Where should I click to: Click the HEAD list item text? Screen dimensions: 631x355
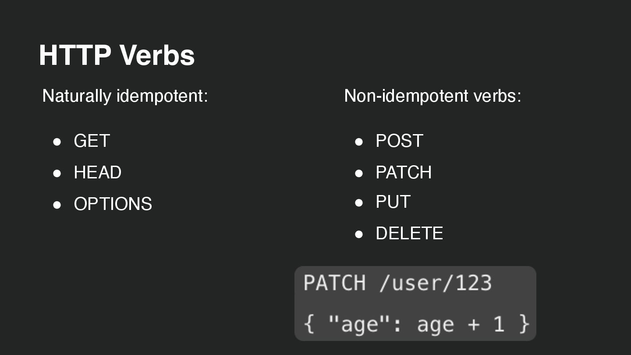[x=97, y=173]
